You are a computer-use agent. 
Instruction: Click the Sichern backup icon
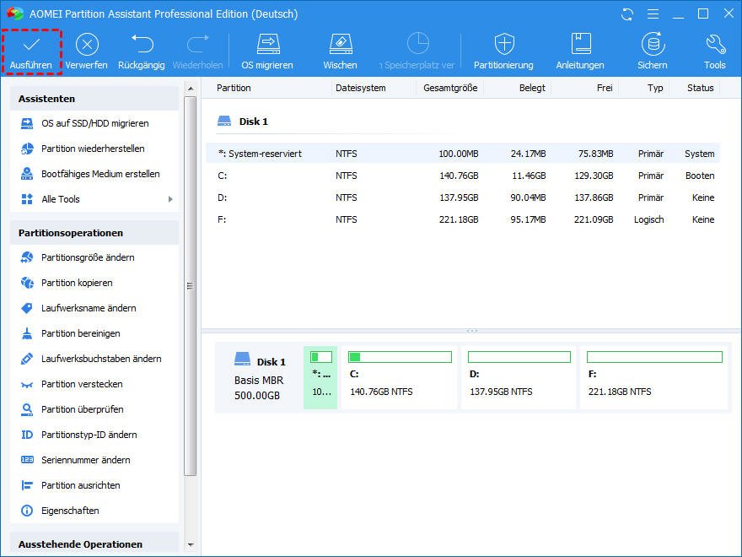pyautogui.click(x=652, y=45)
